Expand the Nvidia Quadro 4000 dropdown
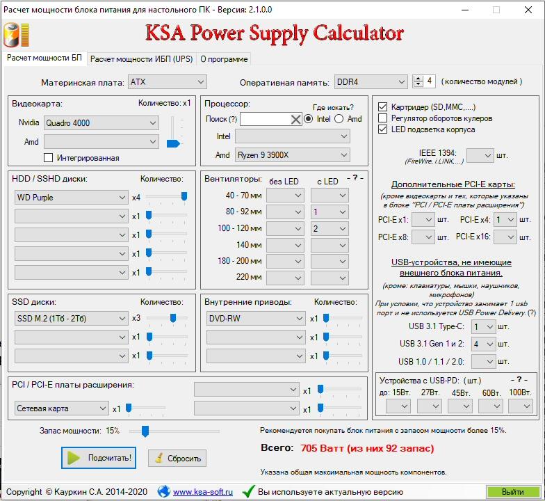The height and width of the screenshot is (501, 545). pyautogui.click(x=101, y=122)
